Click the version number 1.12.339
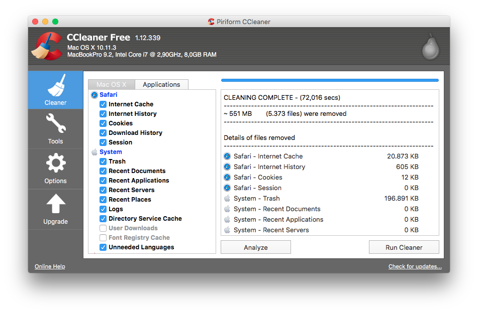Image resolution: width=478 pixels, height=313 pixels. 148,38
